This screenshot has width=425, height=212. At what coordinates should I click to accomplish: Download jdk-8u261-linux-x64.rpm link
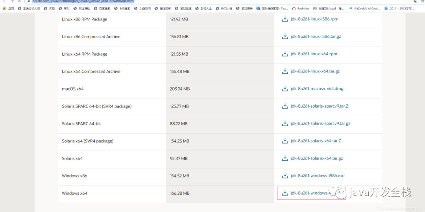(314, 54)
